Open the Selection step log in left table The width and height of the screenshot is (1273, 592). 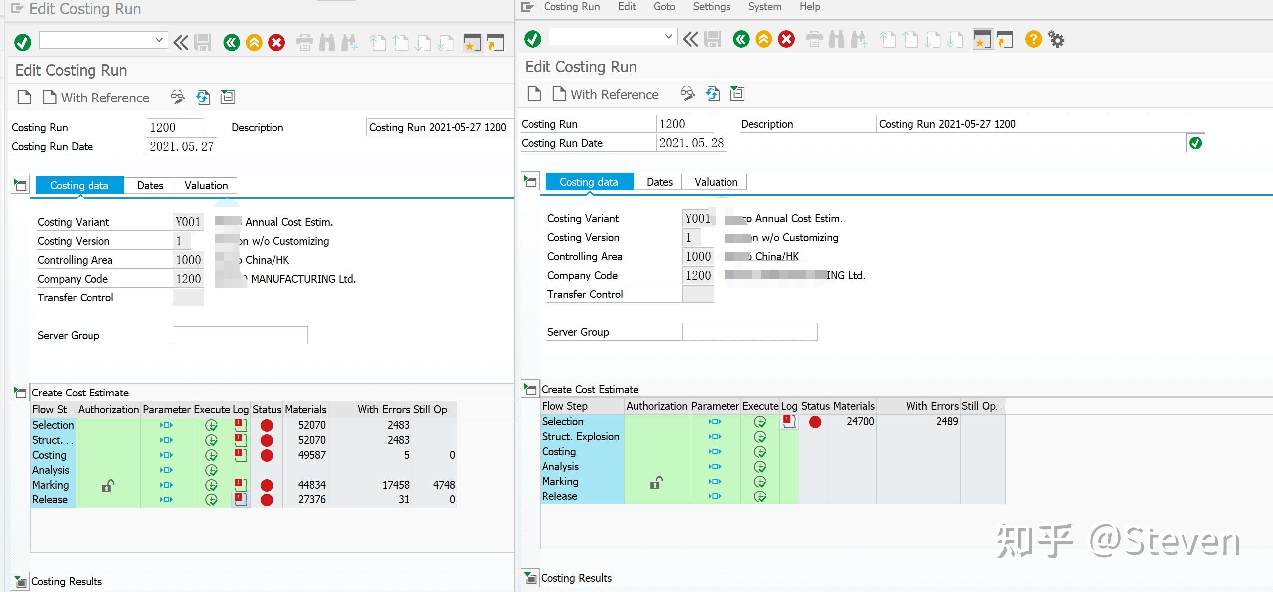point(241,425)
